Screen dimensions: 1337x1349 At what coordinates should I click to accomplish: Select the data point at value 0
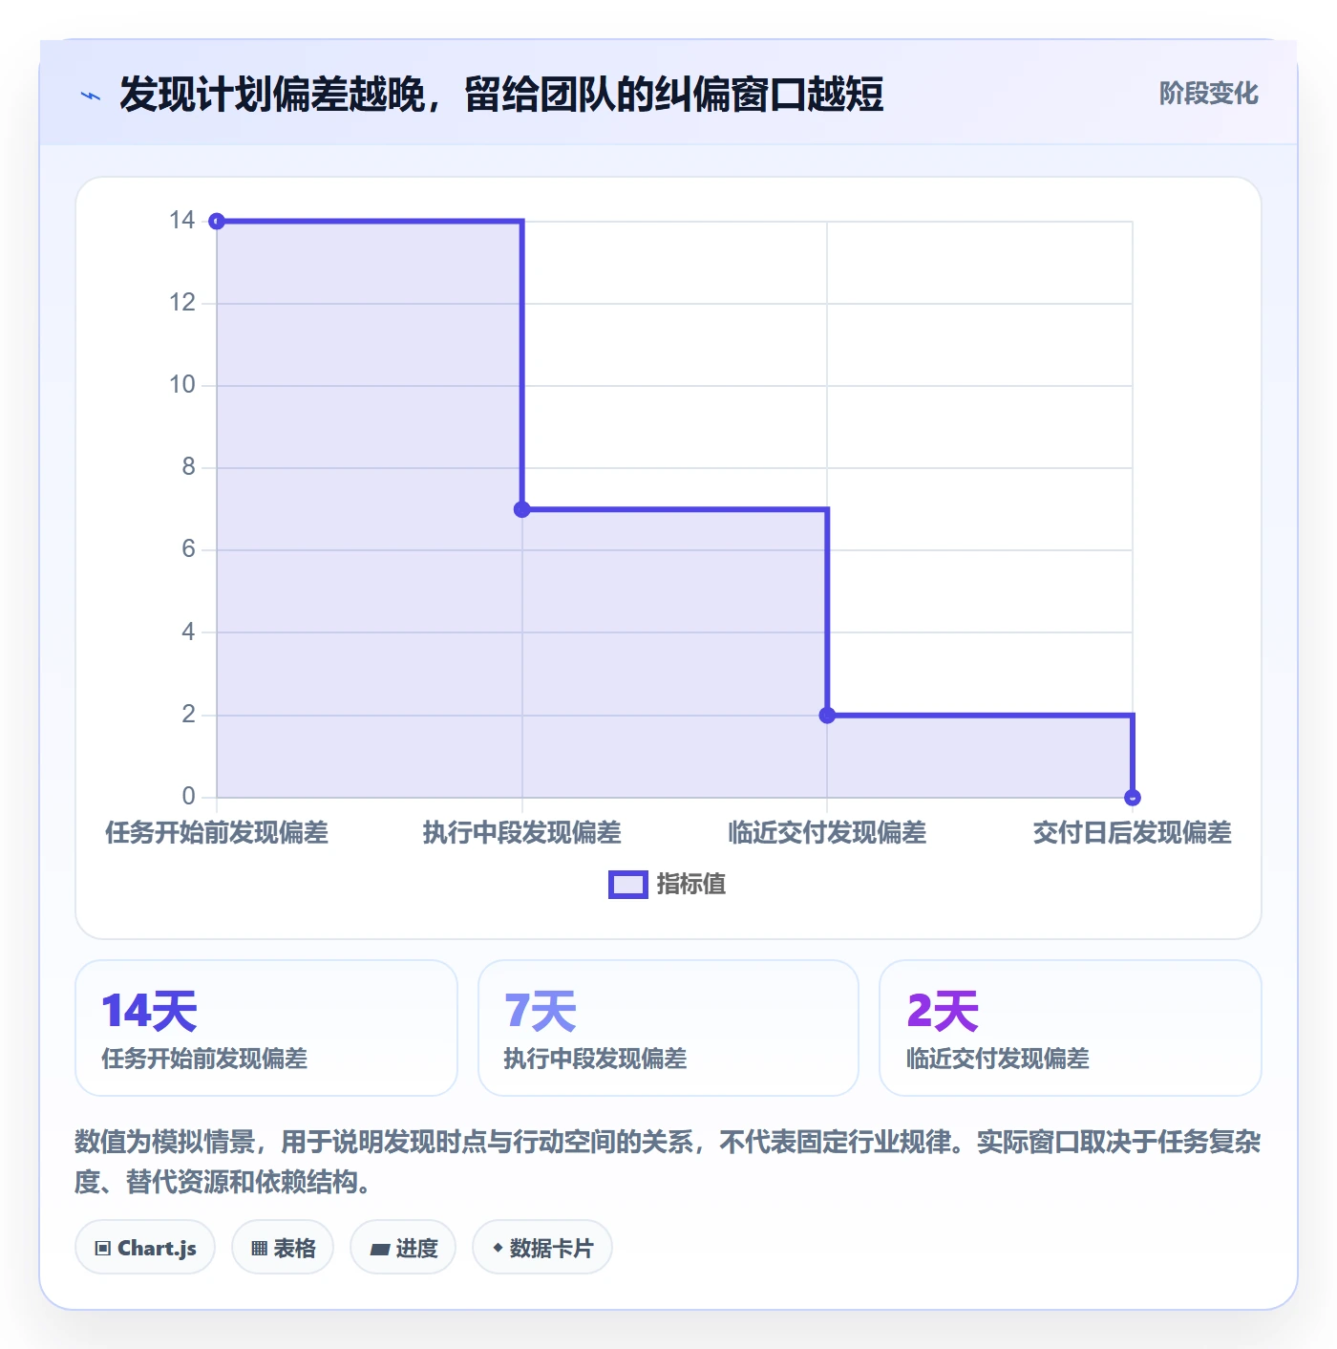[1133, 797]
